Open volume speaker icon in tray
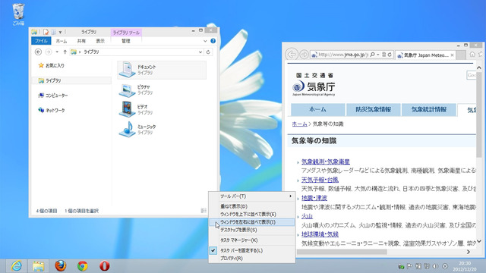 [x=436, y=266]
